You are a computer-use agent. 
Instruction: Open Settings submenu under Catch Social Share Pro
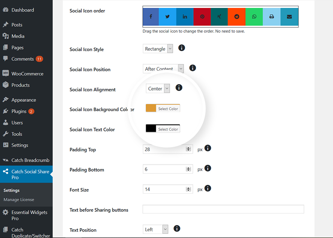[x=11, y=190]
